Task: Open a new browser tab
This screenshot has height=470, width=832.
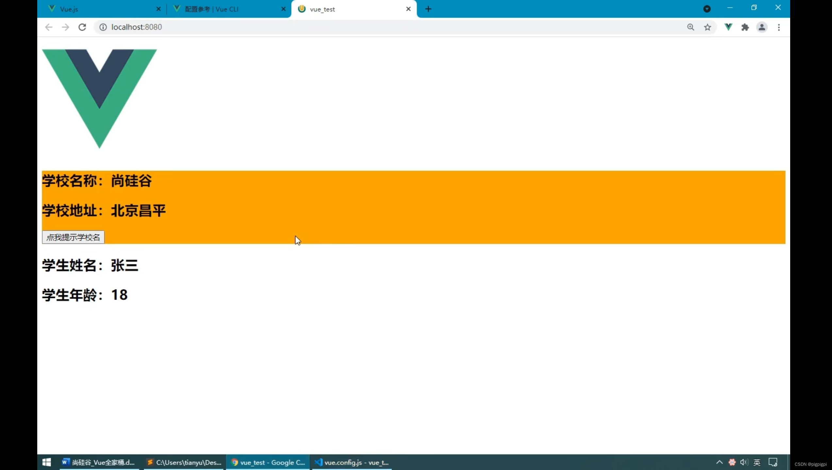Action: click(428, 9)
